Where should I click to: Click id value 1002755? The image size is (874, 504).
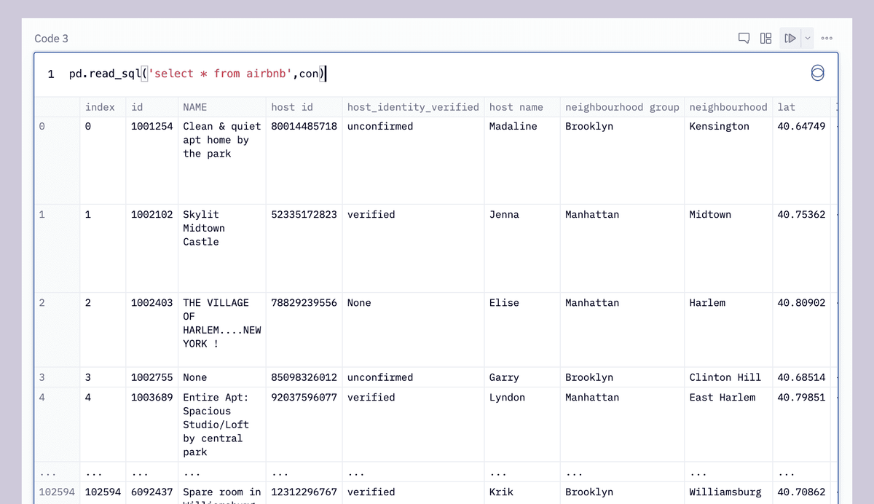click(x=151, y=377)
